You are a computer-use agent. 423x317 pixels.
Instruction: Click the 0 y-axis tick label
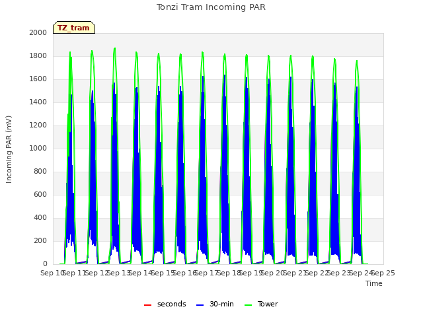(x=45, y=264)
